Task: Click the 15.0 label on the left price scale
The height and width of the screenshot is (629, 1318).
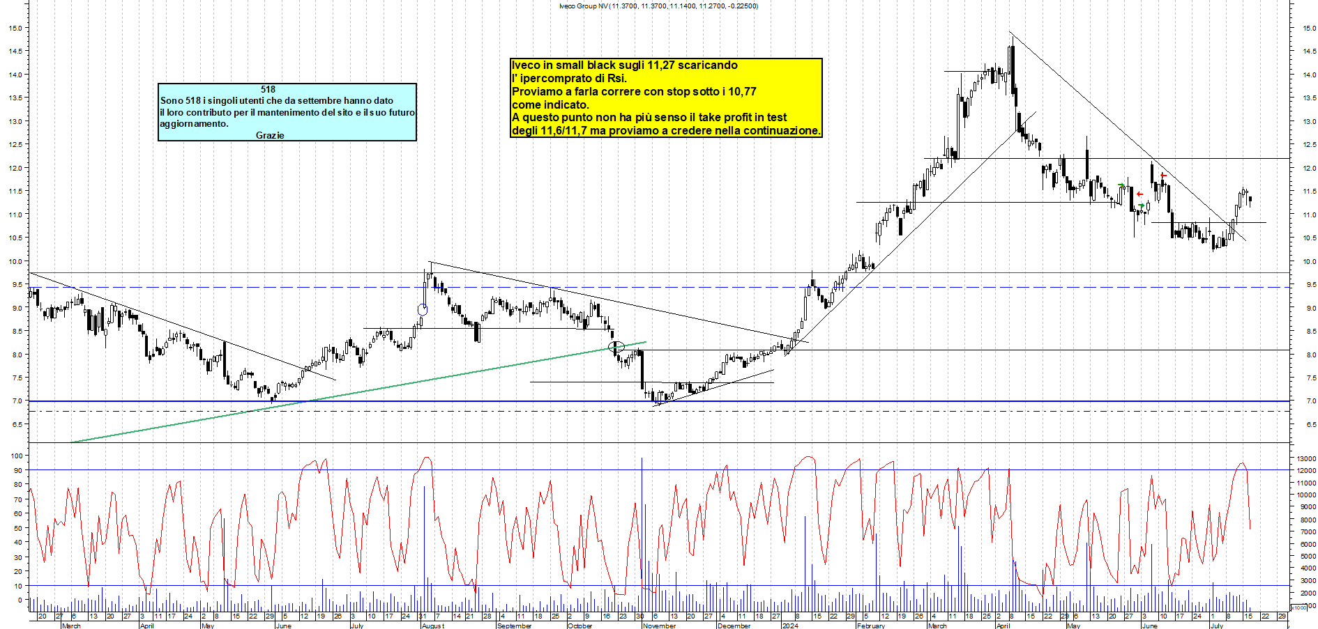Action: (15, 28)
